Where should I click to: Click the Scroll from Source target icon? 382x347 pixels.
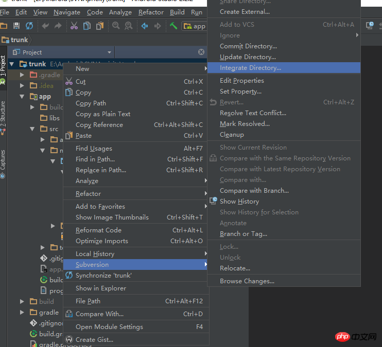click(x=201, y=52)
